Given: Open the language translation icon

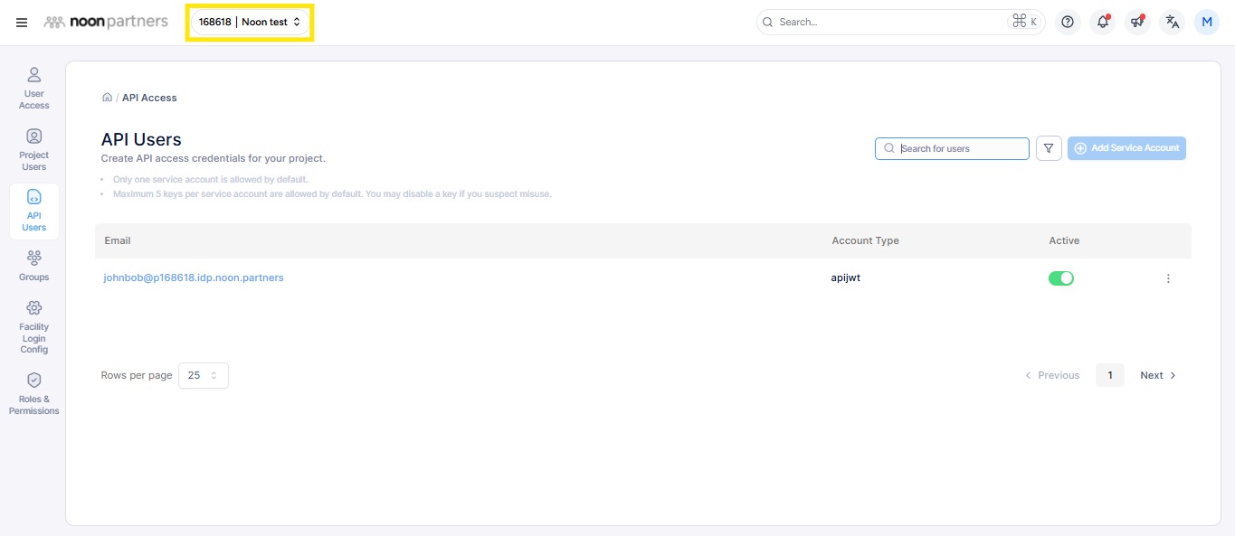Looking at the screenshot, I should pos(1173,23).
